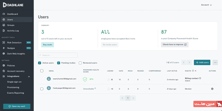Focus the user Search field

point(58,55)
